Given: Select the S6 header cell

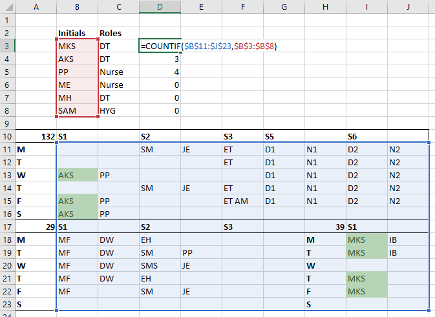Looking at the screenshot, I should tap(366, 137).
